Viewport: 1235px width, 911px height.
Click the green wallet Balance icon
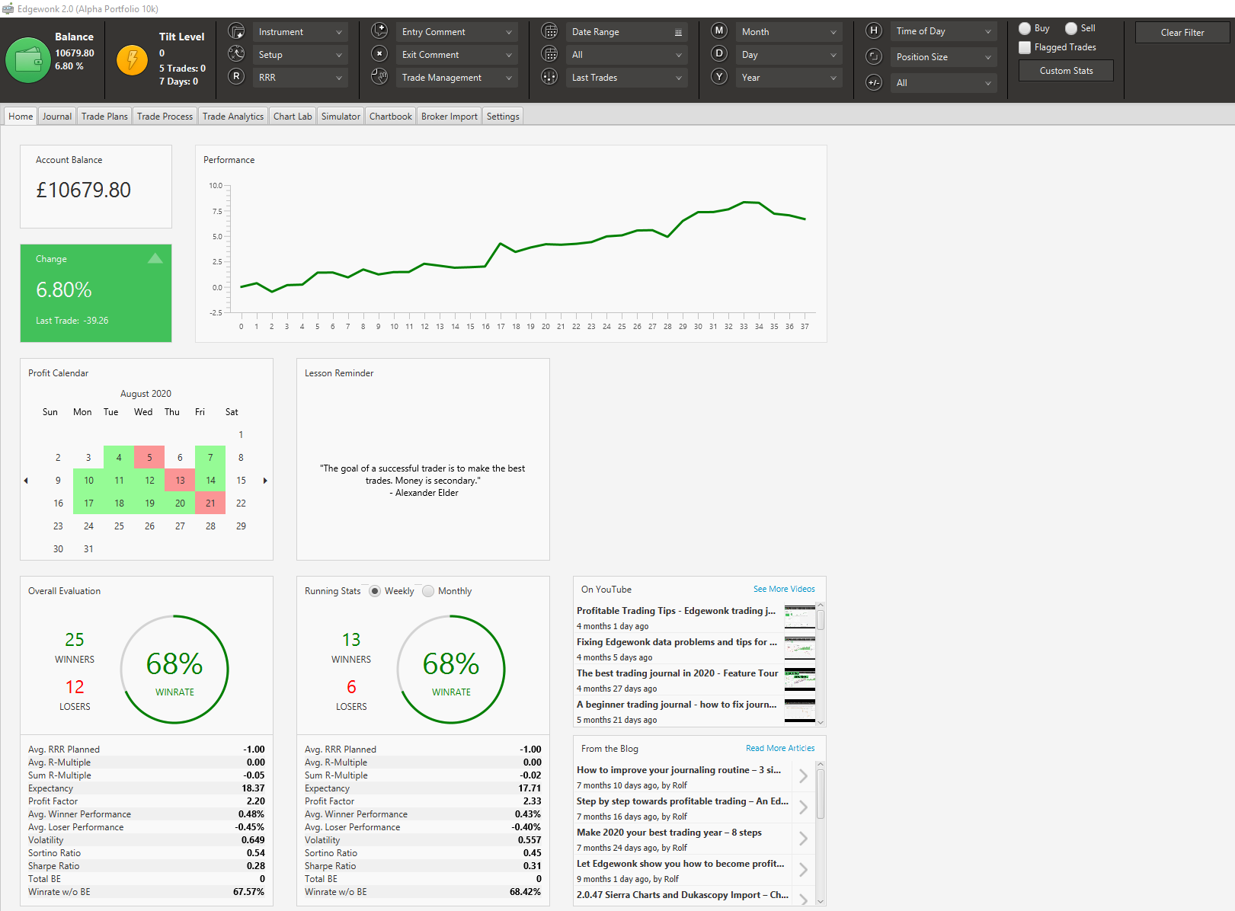(28, 60)
